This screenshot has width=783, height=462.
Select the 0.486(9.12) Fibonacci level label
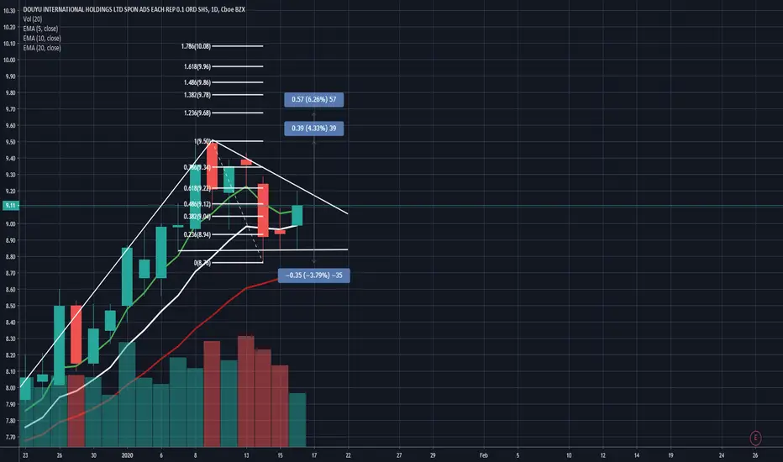(x=197, y=204)
